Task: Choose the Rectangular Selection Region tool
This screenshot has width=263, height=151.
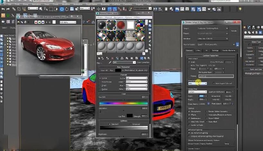Action: tap(51, 9)
